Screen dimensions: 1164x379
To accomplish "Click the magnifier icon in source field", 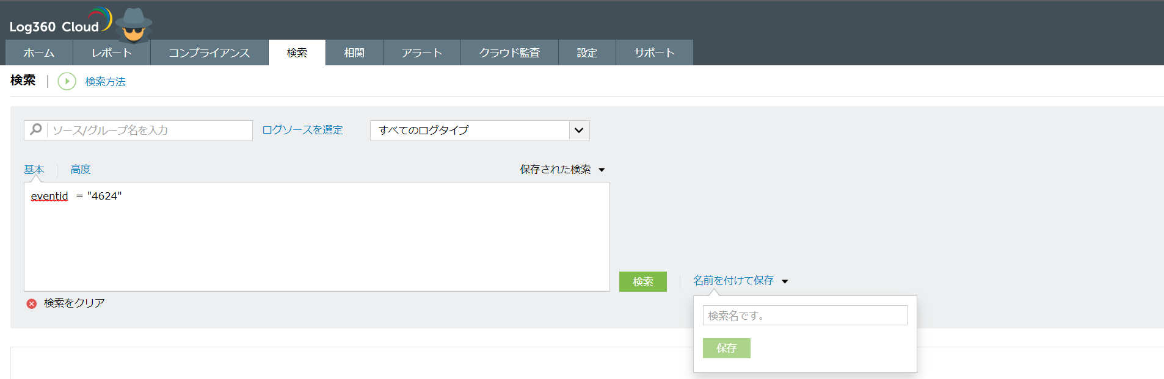I will pos(36,129).
